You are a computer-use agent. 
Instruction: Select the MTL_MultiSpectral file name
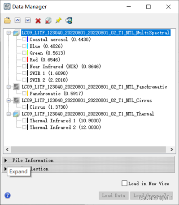pyautogui.click(x=96, y=33)
